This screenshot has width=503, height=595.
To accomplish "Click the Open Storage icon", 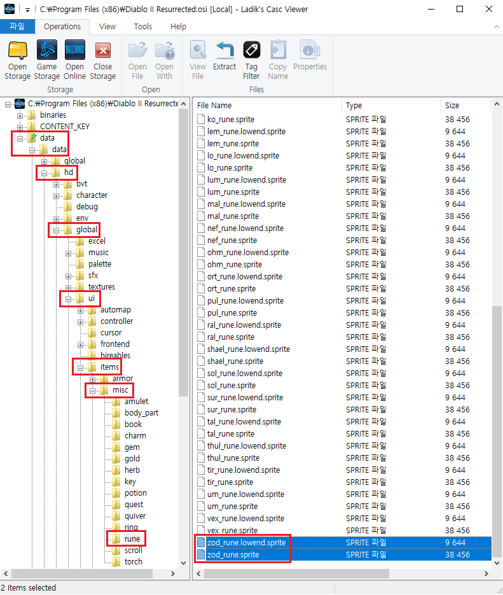I will click(17, 50).
